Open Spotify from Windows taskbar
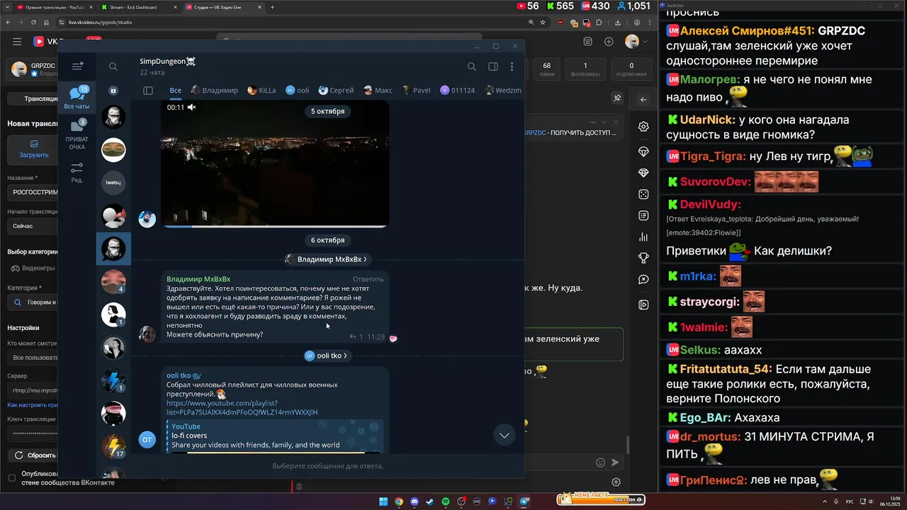This screenshot has height=510, width=907. point(446,501)
